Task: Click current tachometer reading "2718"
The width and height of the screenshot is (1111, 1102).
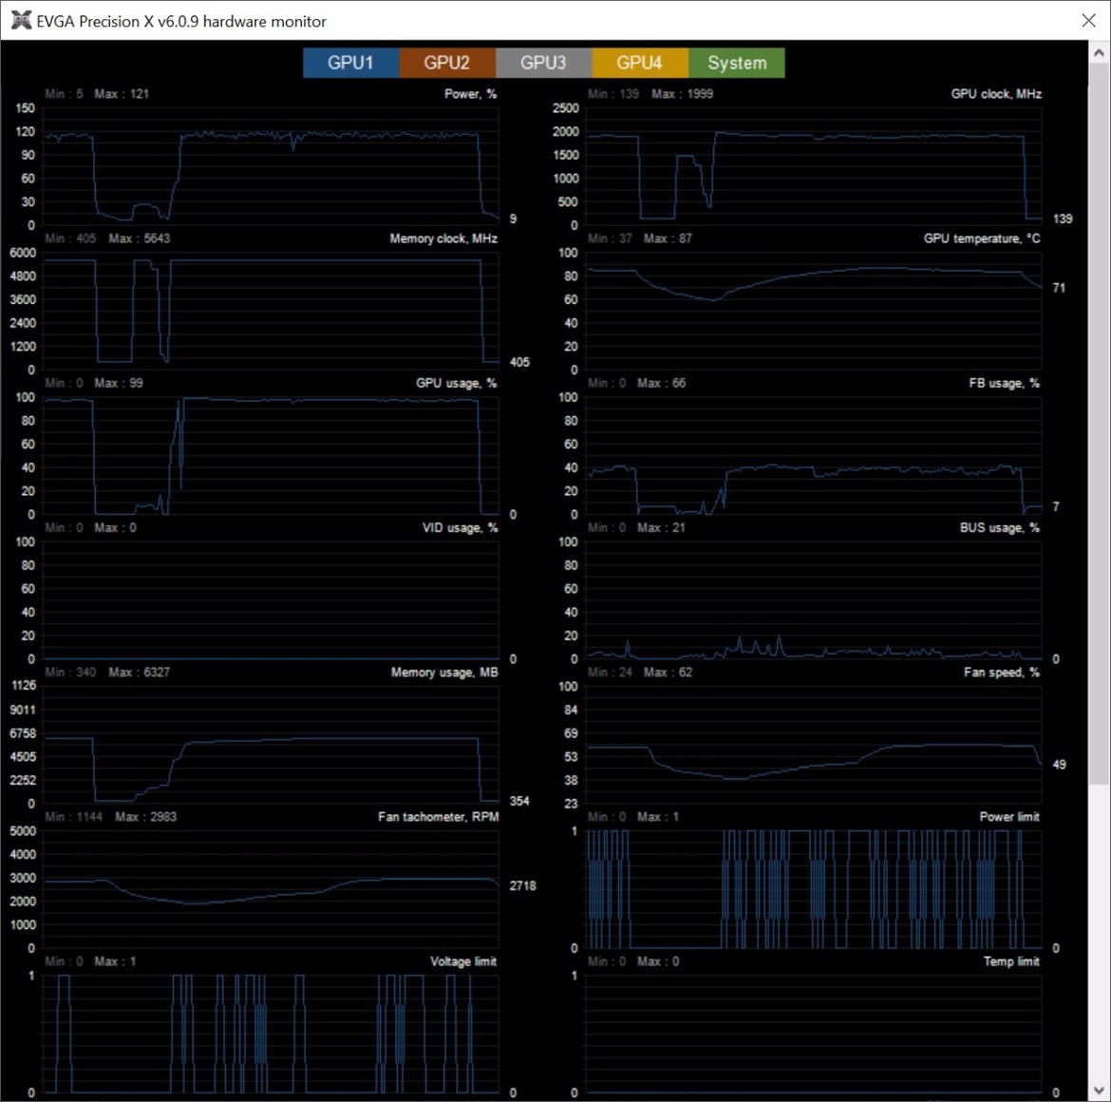Action: (523, 885)
